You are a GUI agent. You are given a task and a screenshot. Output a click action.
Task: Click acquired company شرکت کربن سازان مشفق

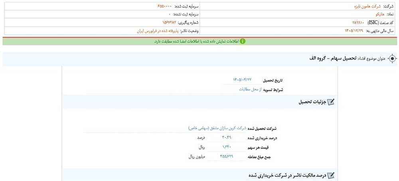[217, 128]
